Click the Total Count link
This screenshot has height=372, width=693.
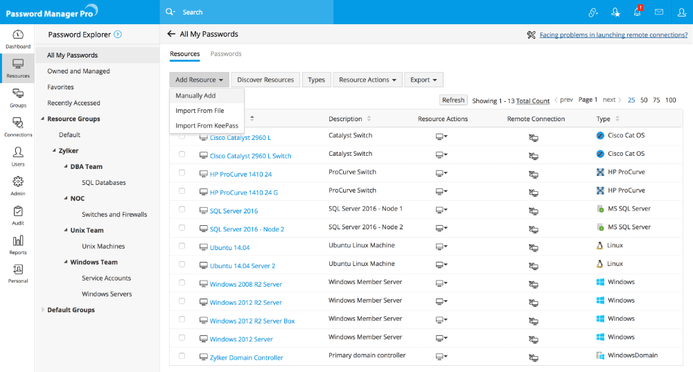click(x=533, y=100)
